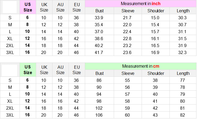Select UK size 14 in the cm table
Screen dimensions: 197x119
click(44, 94)
